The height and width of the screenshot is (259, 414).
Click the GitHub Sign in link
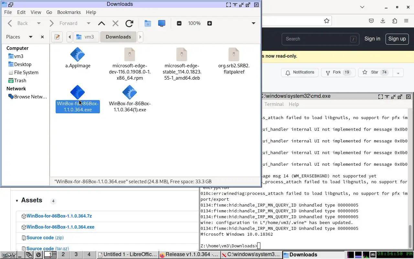coord(372,39)
